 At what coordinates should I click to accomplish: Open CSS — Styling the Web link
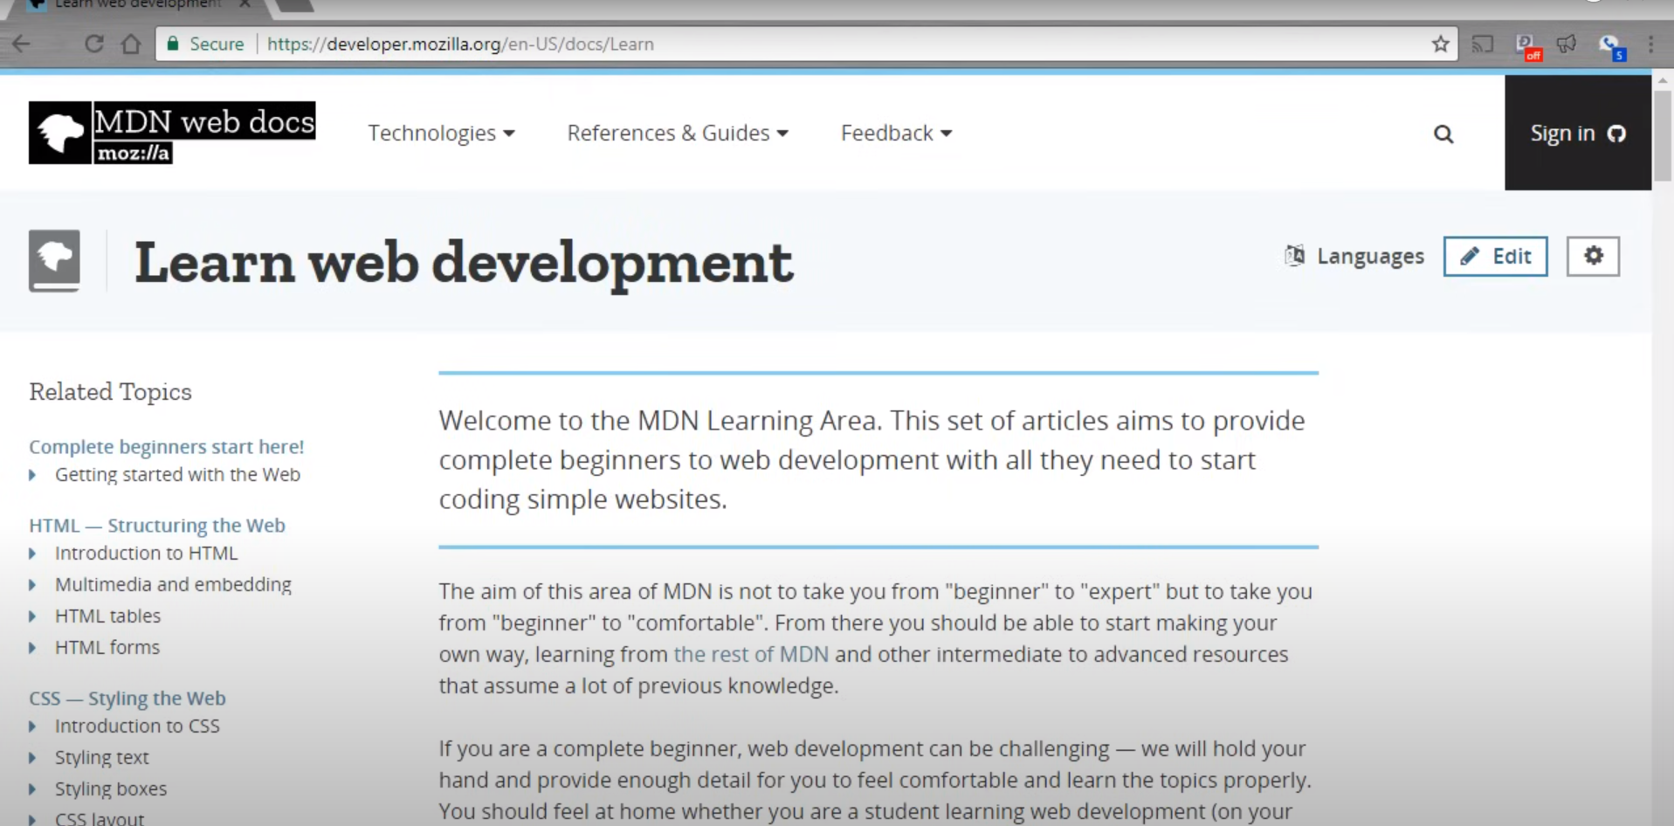tap(127, 698)
